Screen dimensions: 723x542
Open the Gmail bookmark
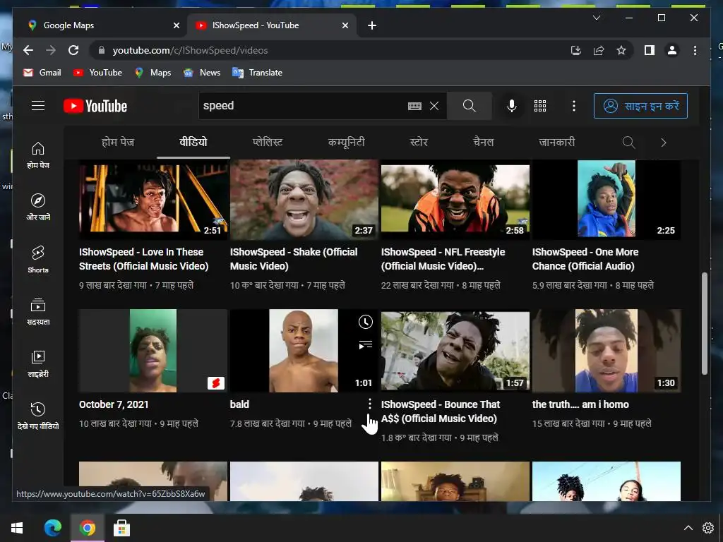click(x=42, y=73)
